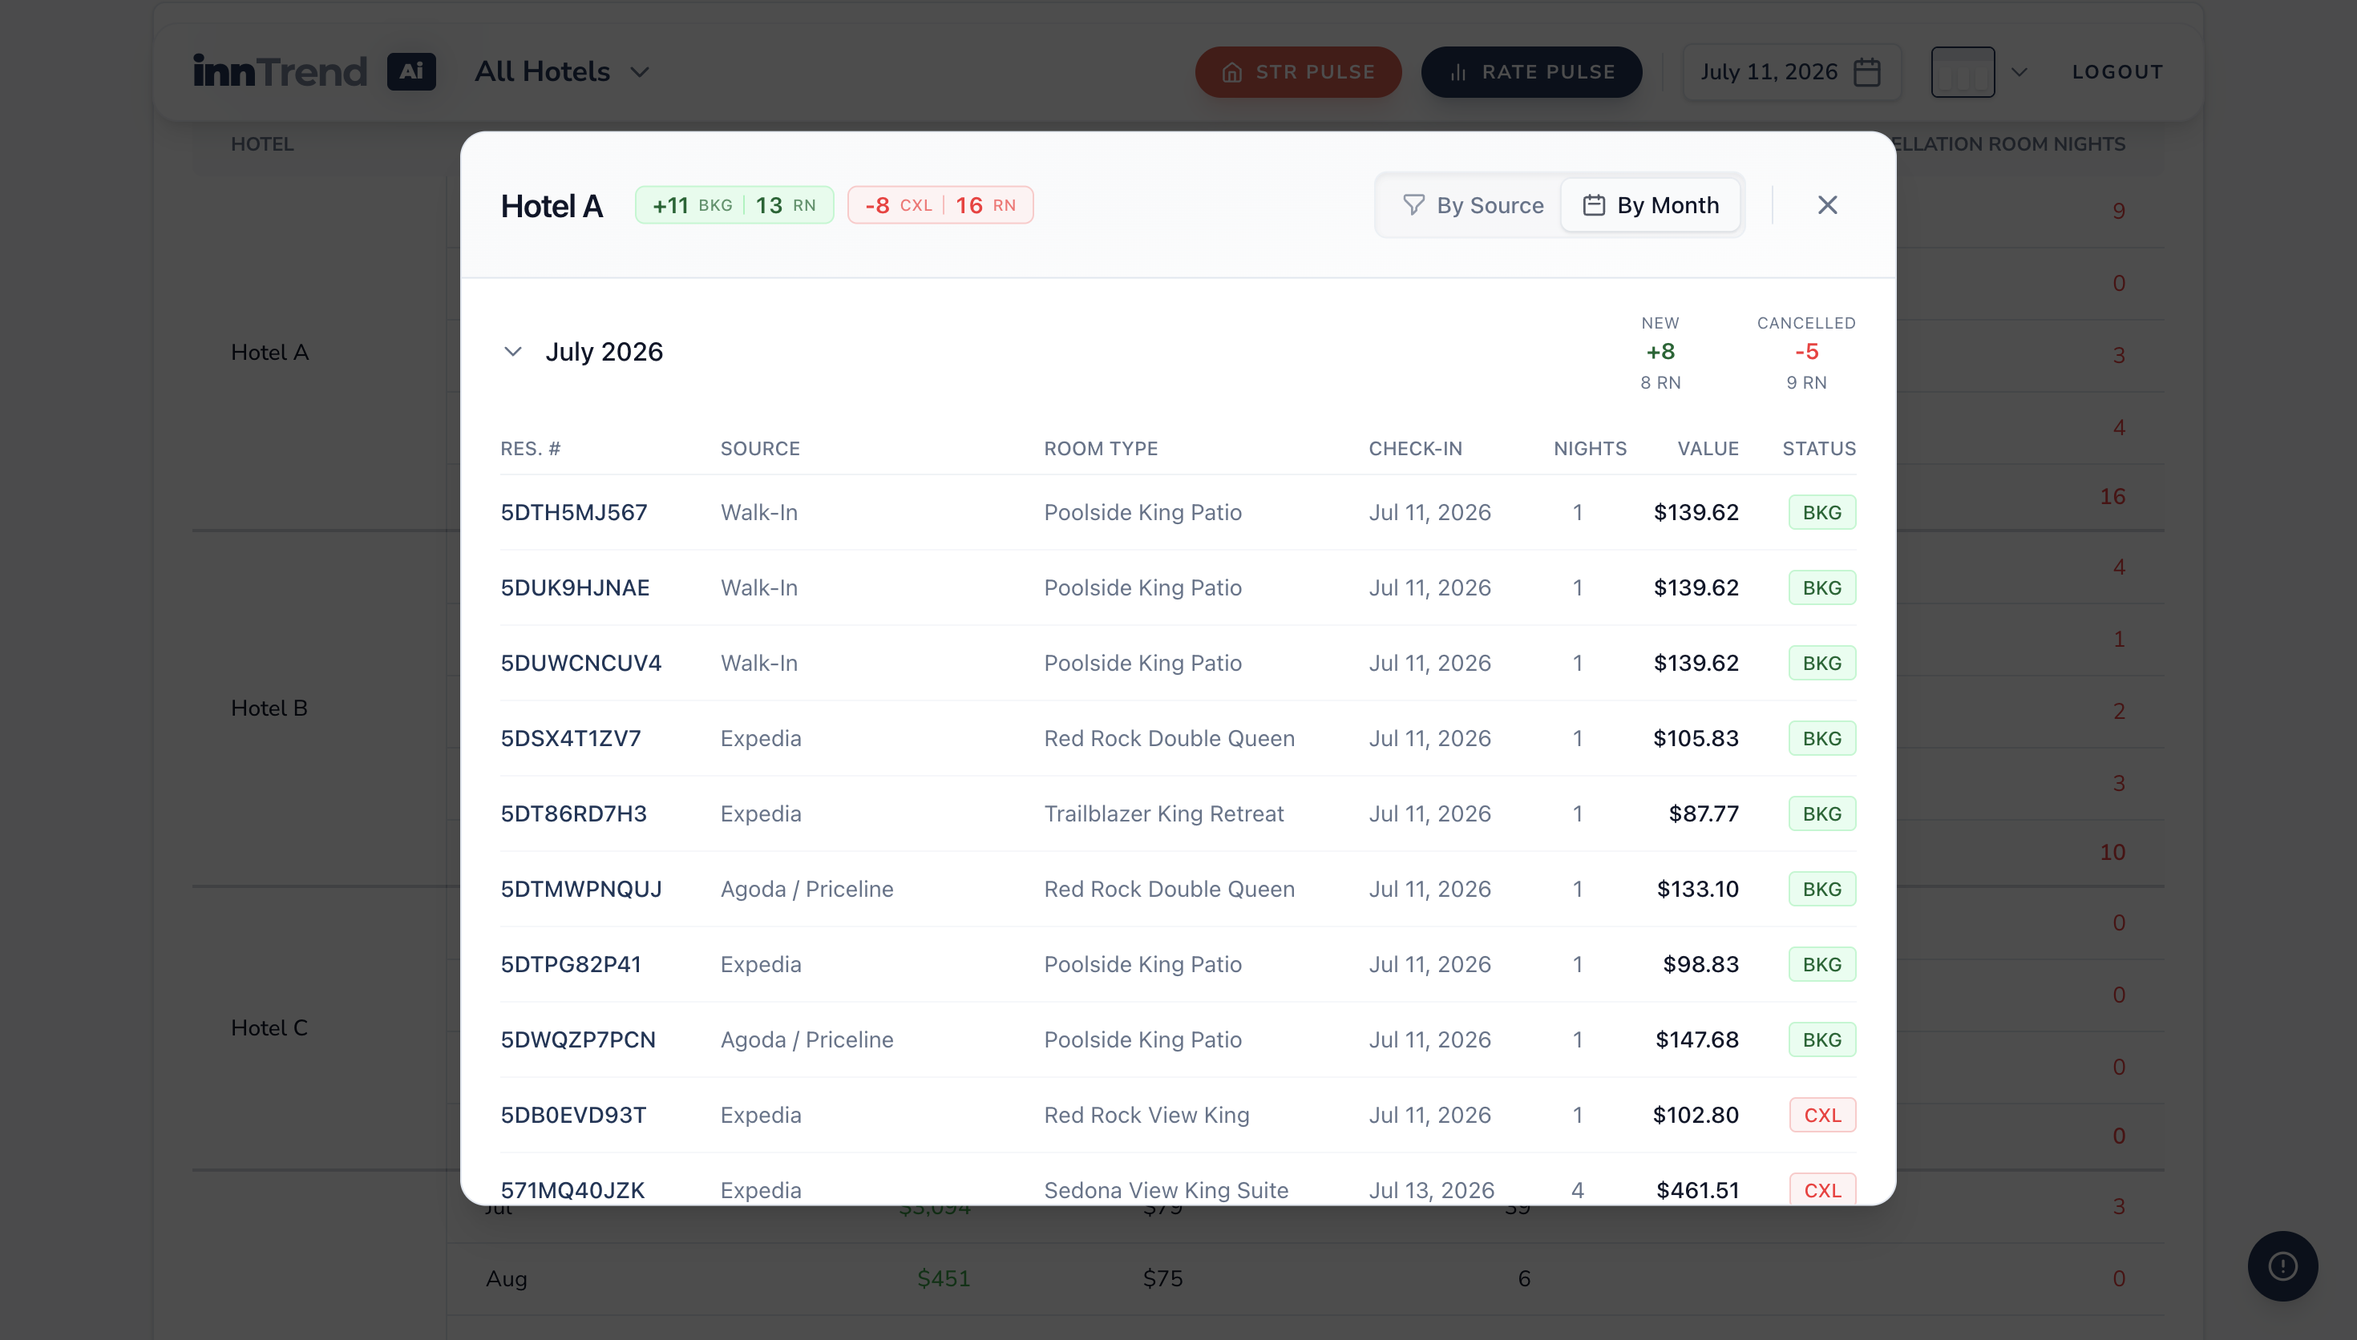2357x1340 pixels.
Task: Open reservation 5DWQZP7PCN
Action: click(578, 1040)
